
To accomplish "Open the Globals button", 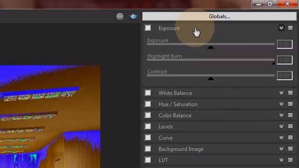I will tap(220, 16).
